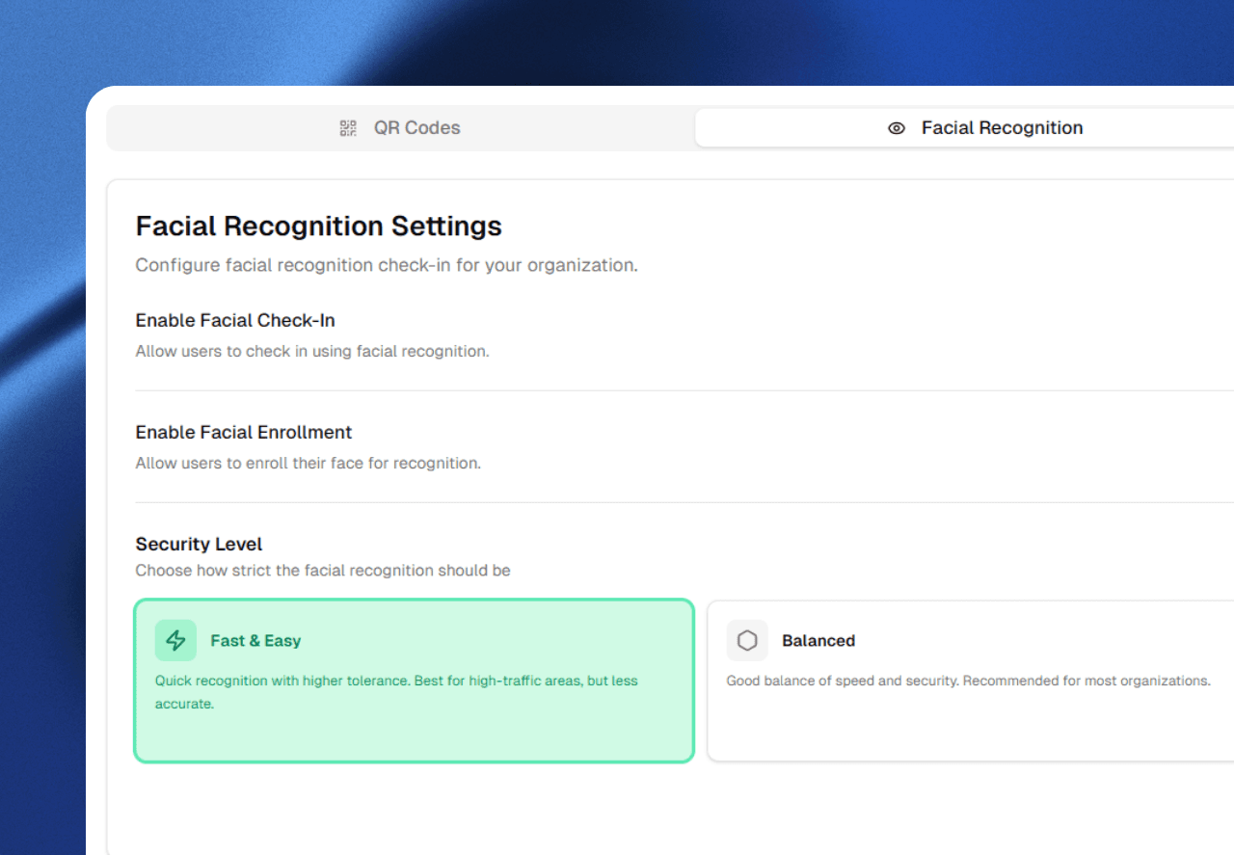The image size is (1234, 855).
Task: Click the Facial Recognition Settings heading
Action: pos(319,227)
